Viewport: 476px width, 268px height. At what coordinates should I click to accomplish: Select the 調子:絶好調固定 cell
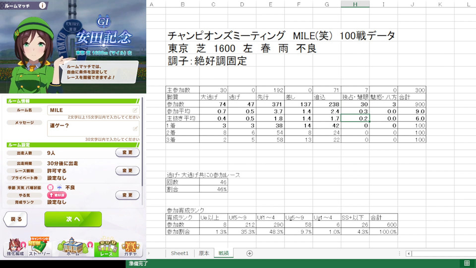(207, 61)
